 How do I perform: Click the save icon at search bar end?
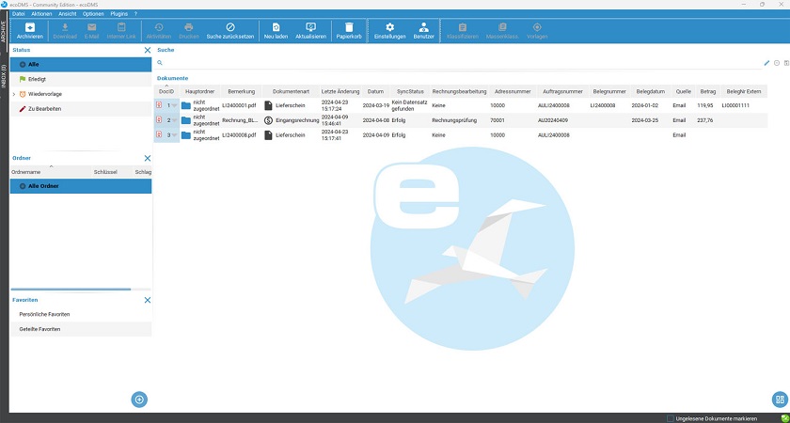(786, 63)
